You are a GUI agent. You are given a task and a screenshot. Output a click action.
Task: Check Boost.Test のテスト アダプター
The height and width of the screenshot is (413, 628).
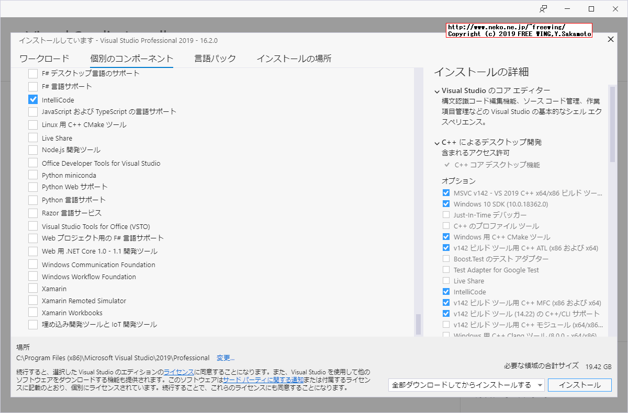(446, 258)
